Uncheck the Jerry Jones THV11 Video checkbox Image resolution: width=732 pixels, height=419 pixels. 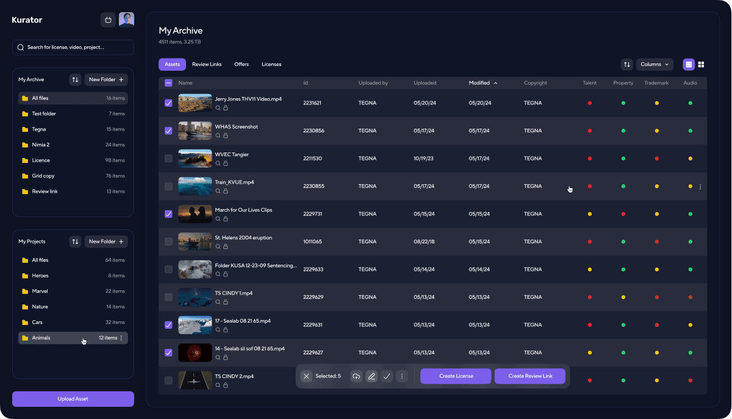[168, 103]
